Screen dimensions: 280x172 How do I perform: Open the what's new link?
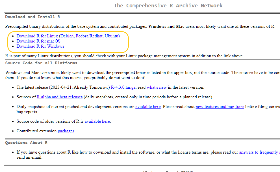157,87
